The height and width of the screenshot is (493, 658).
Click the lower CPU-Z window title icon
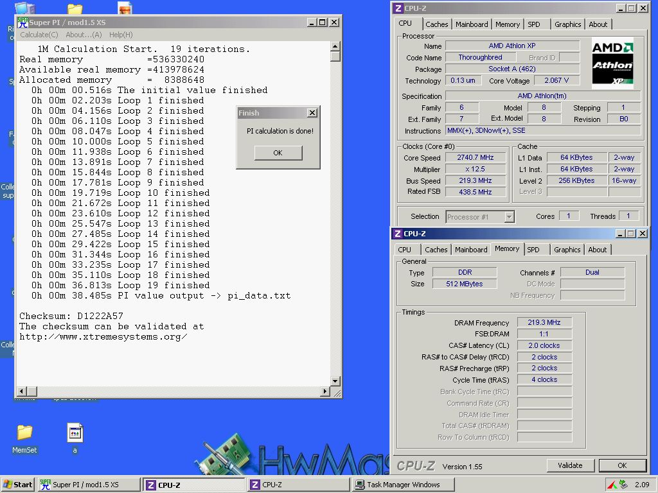coord(397,234)
